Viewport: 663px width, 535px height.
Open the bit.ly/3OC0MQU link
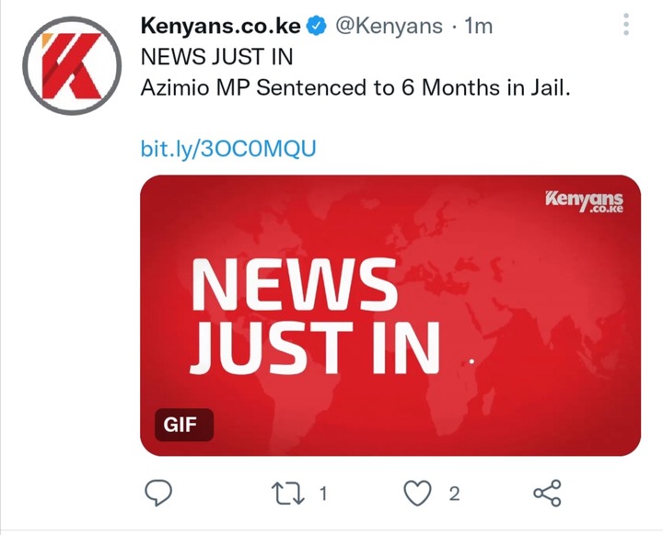[228, 149]
